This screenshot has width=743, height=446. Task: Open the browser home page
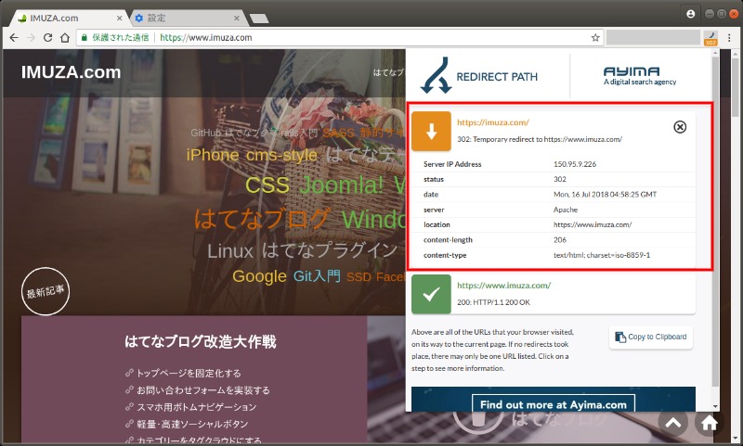[65, 37]
